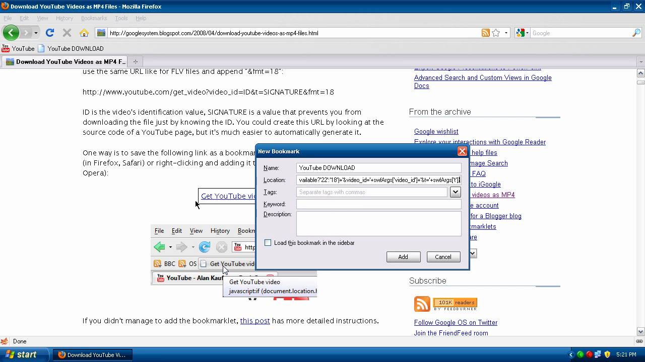Go to the Home page icon
The image size is (645, 362).
pos(84,33)
